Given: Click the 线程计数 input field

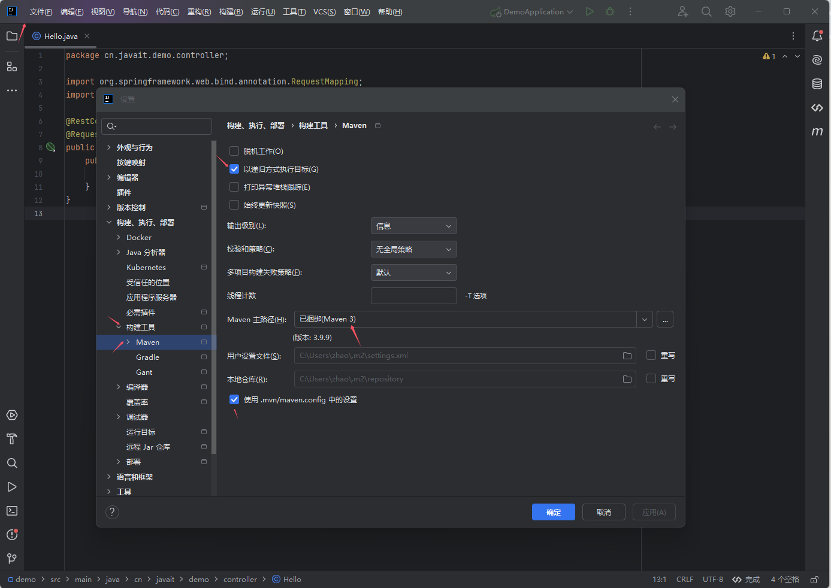Looking at the screenshot, I should 414,296.
